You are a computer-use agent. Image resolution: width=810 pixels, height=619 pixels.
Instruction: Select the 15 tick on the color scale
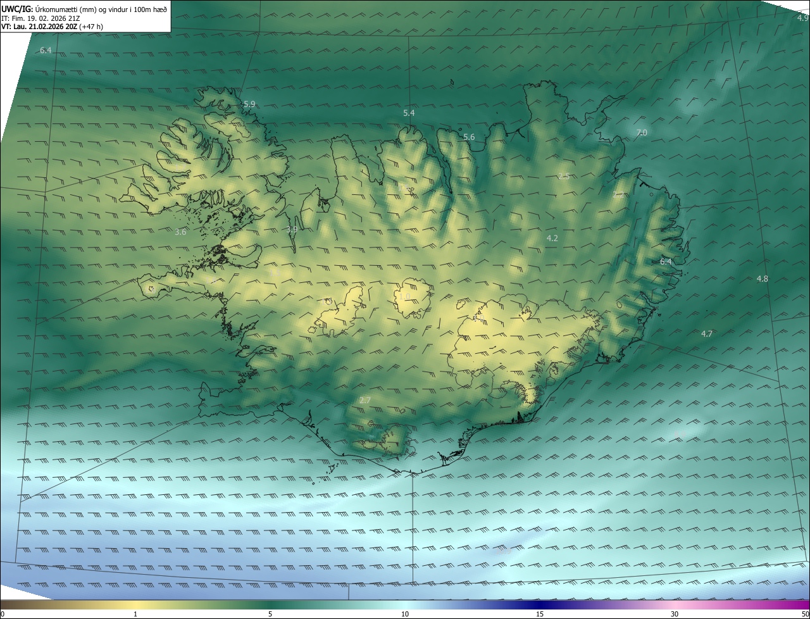(540, 614)
